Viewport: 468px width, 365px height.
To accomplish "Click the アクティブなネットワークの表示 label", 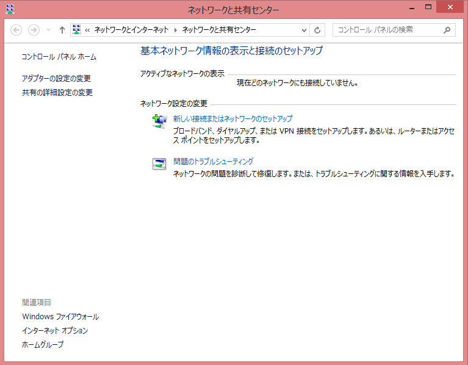I will 182,73.
